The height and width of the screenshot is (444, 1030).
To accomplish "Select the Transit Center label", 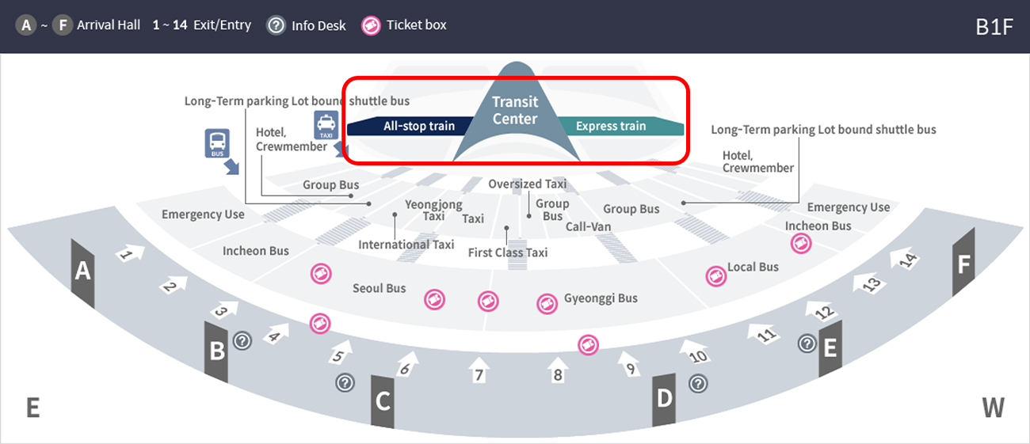I will [515, 111].
